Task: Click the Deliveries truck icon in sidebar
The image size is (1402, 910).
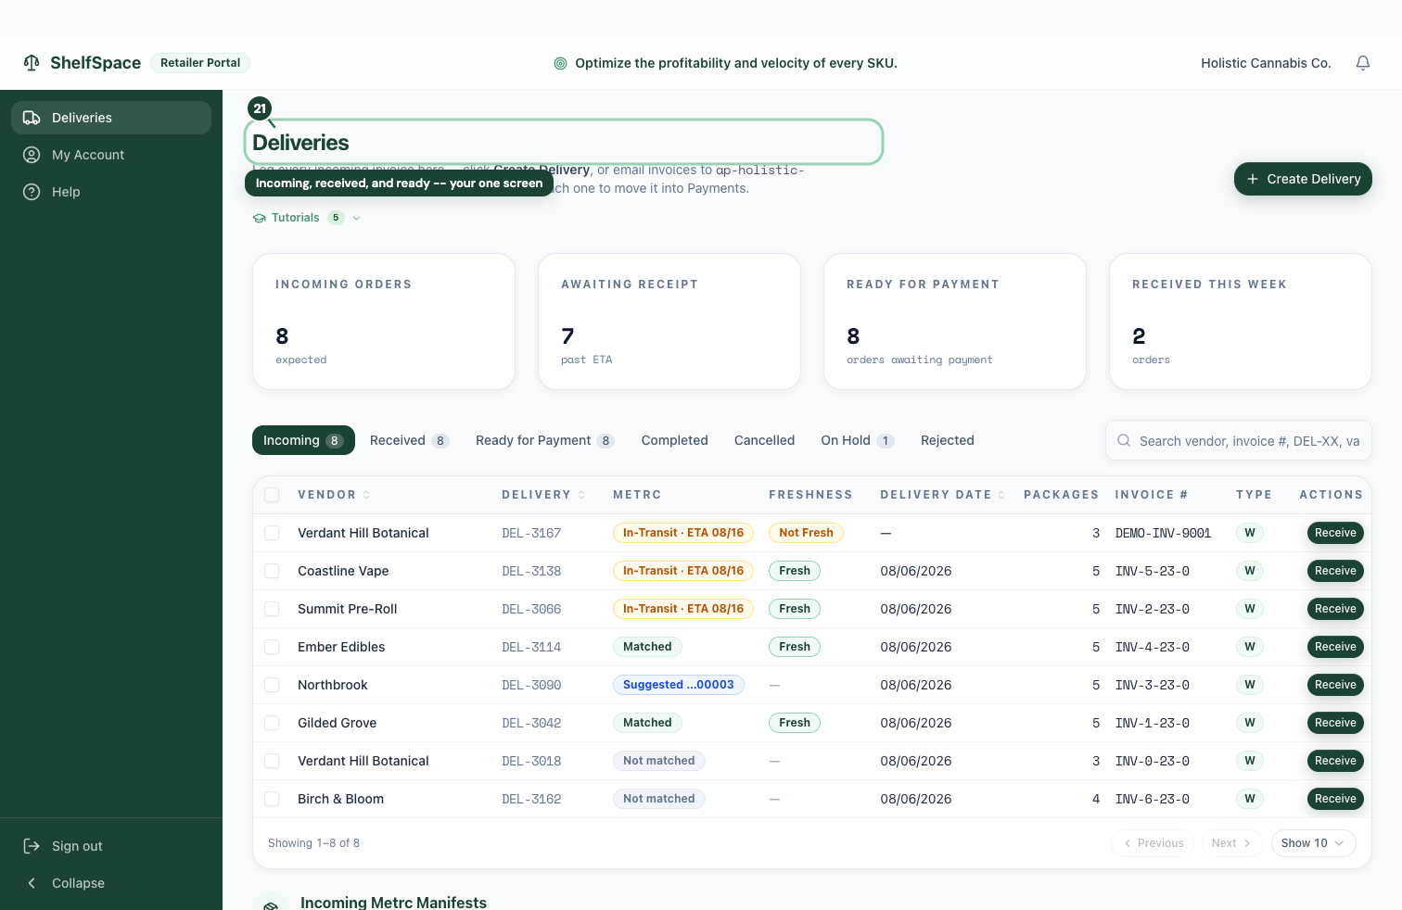Action: [32, 118]
